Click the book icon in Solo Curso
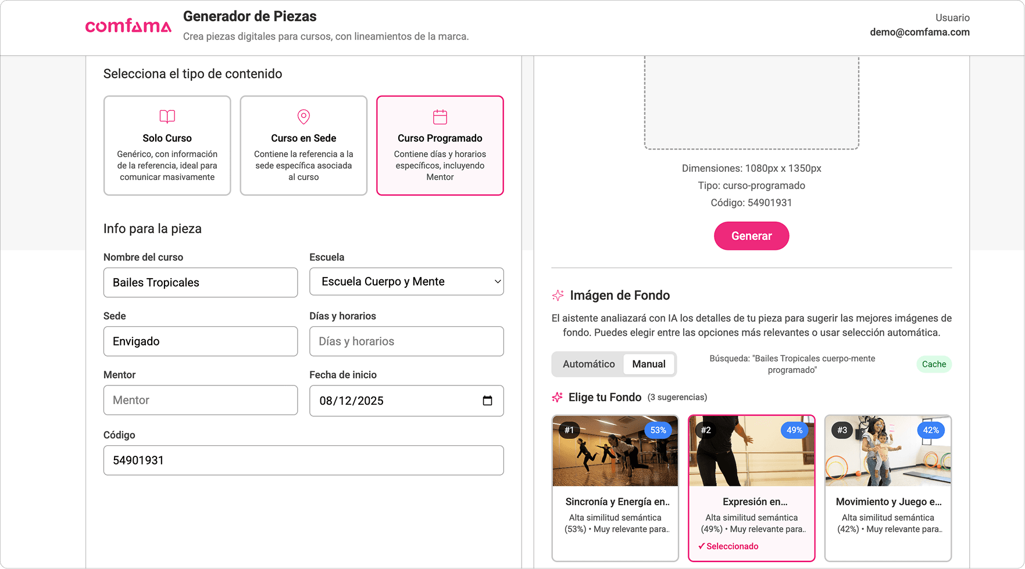The height and width of the screenshot is (569, 1025). pos(167,117)
